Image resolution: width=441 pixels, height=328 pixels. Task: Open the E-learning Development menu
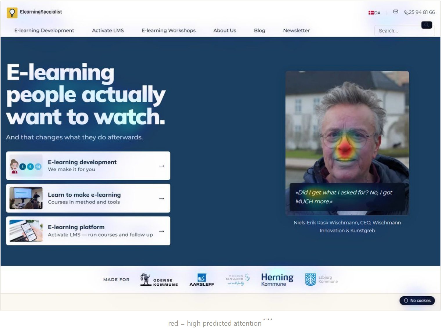point(44,30)
